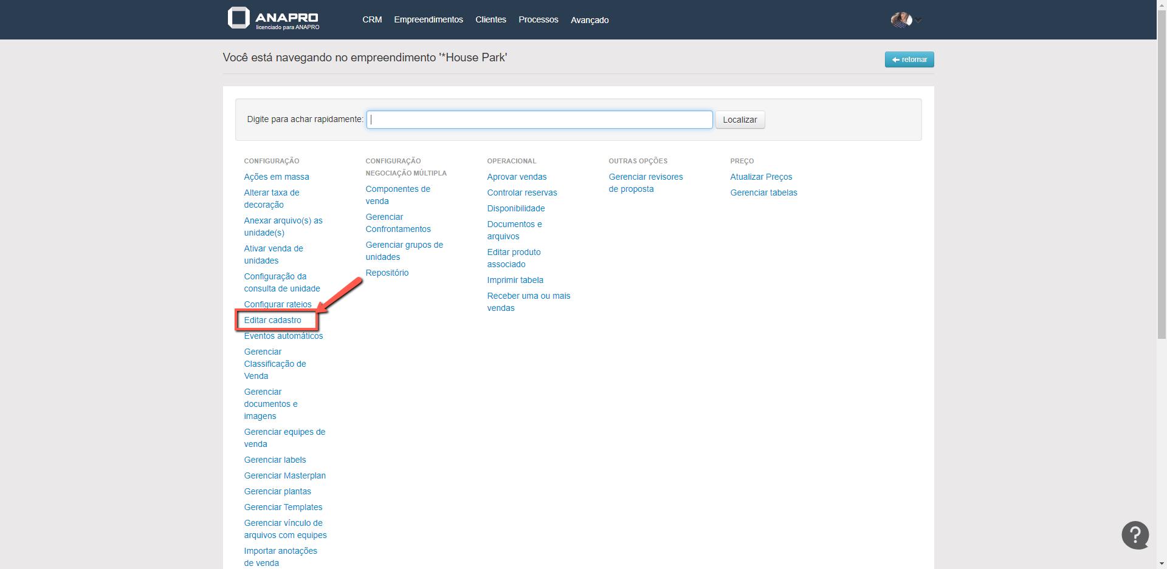The width and height of the screenshot is (1167, 569).
Task: Open the help question mark icon
Action: pyautogui.click(x=1135, y=535)
